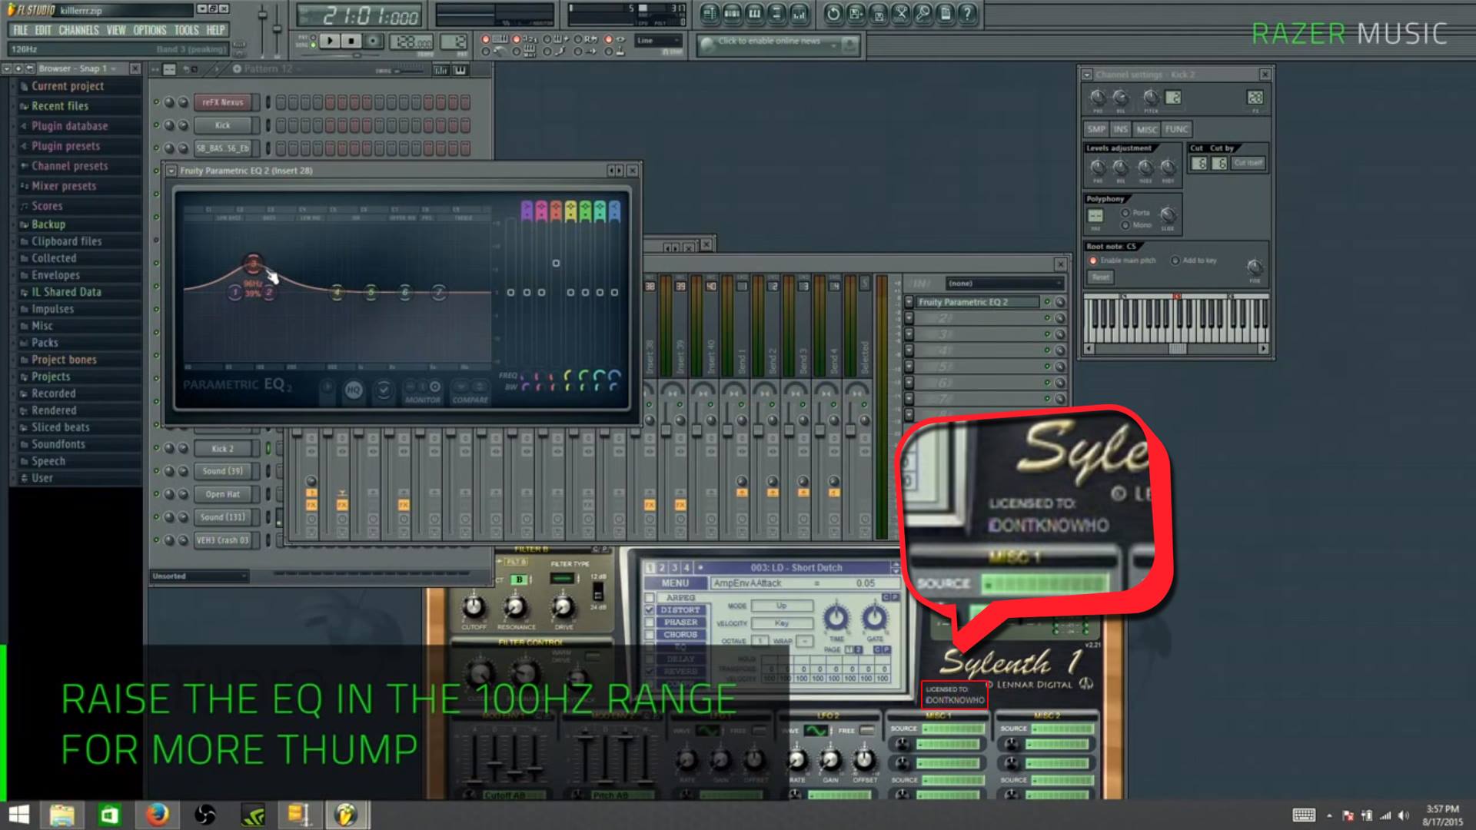Screen dimensions: 1476x830
Task: Open the piano roll toolbar icon
Action: point(754,13)
